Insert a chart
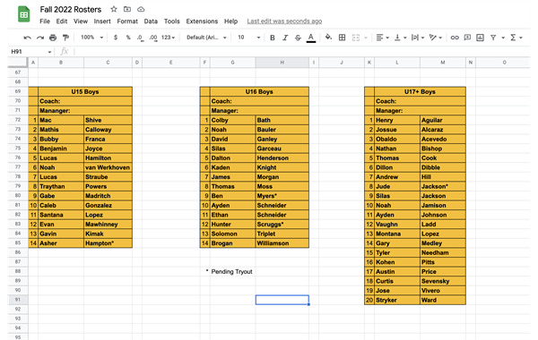Image resolution: width=538 pixels, height=340 pixels. [x=480, y=38]
